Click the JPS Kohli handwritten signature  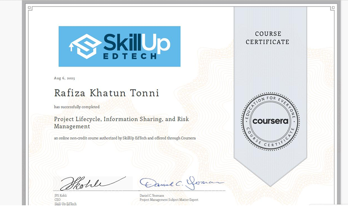(x=91, y=183)
